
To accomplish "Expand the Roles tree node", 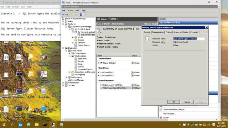I will tap(63, 21).
